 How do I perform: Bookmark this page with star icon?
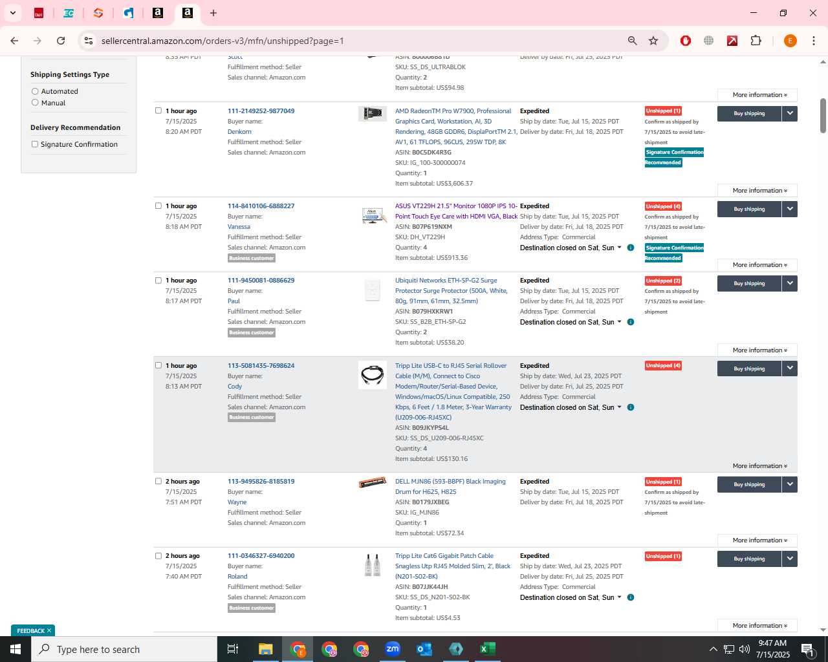point(653,41)
